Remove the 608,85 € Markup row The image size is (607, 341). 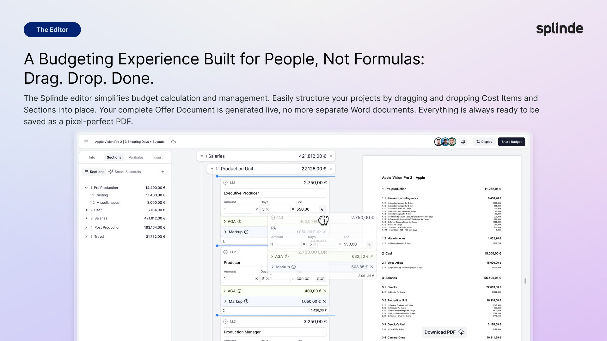372,267
